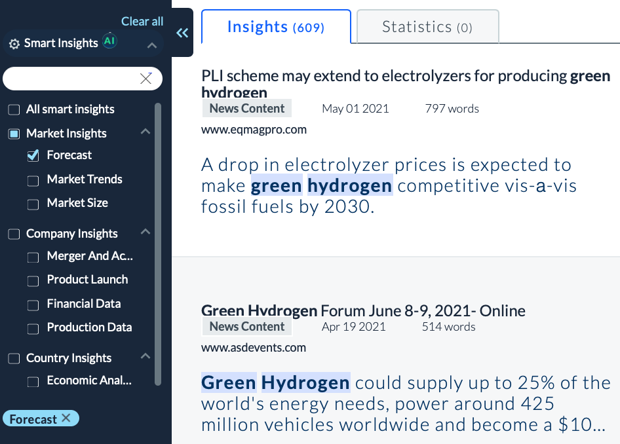
Task: Click the AI badge icon
Action: click(x=109, y=42)
